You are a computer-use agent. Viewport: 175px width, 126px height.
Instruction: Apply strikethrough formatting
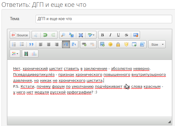click(126, 35)
